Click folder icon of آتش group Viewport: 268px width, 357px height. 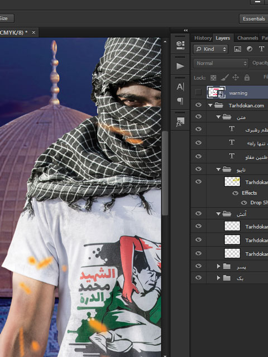click(x=227, y=214)
